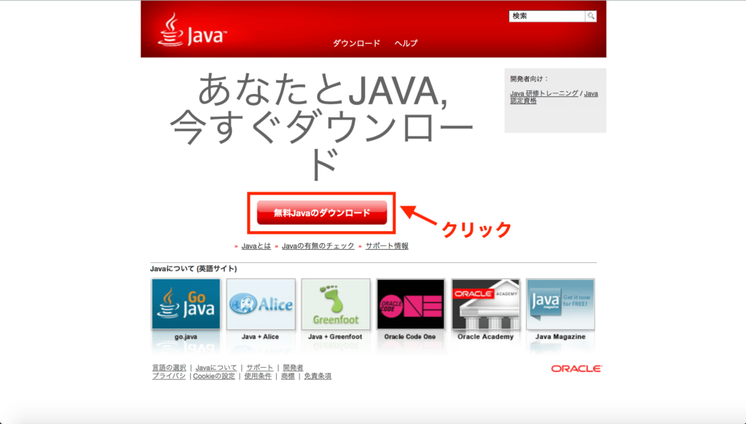This screenshot has height=424, width=746.
Task: Open Javaの有無のチェック link
Action: tap(318, 246)
